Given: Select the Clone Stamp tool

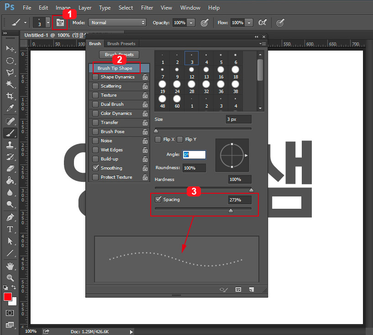Looking at the screenshot, I should [x=10, y=145].
